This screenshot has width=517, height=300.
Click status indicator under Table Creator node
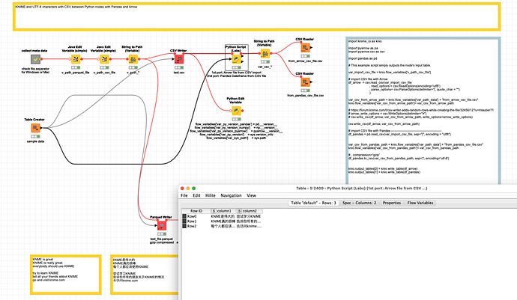(36, 136)
